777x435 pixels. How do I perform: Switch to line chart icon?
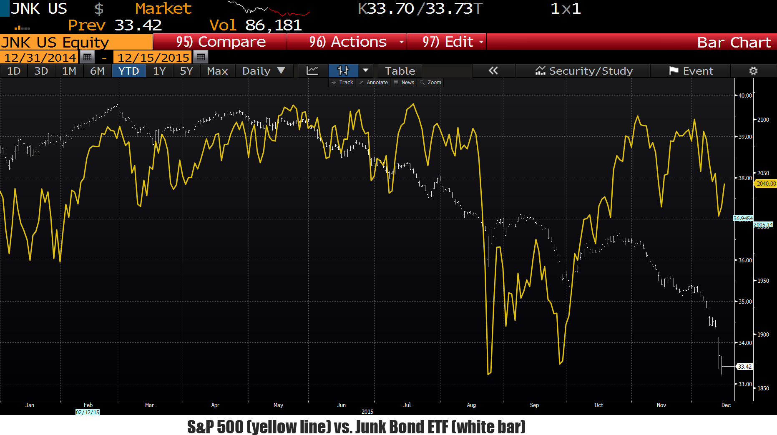coord(312,71)
